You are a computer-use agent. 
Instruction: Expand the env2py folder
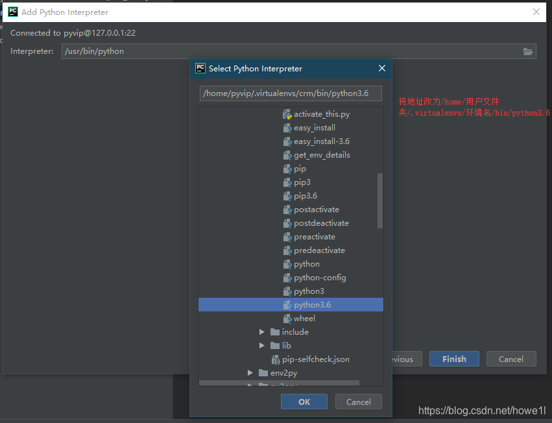[x=250, y=372]
